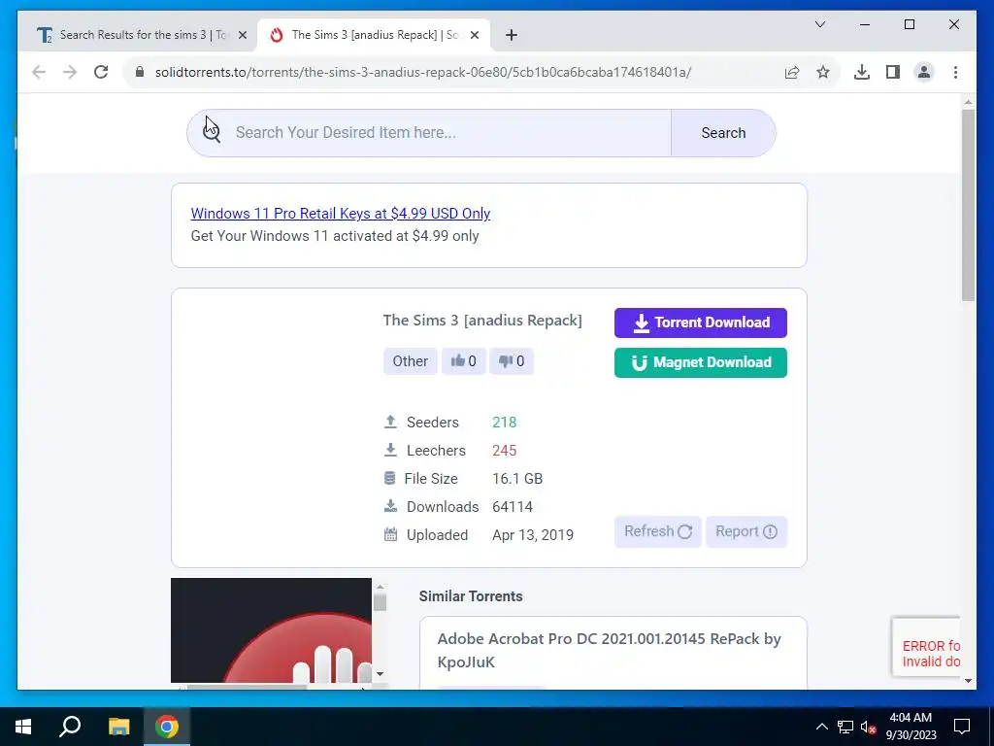Click the upload date Apr 13, 2019
This screenshot has width=994, height=746.
tap(533, 535)
